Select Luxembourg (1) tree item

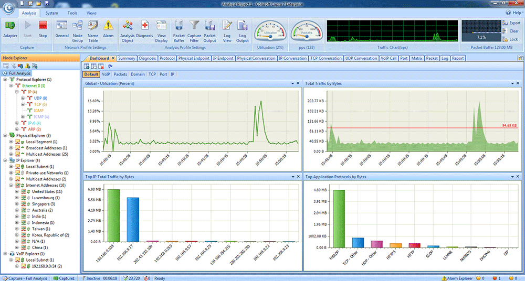coord(46,198)
